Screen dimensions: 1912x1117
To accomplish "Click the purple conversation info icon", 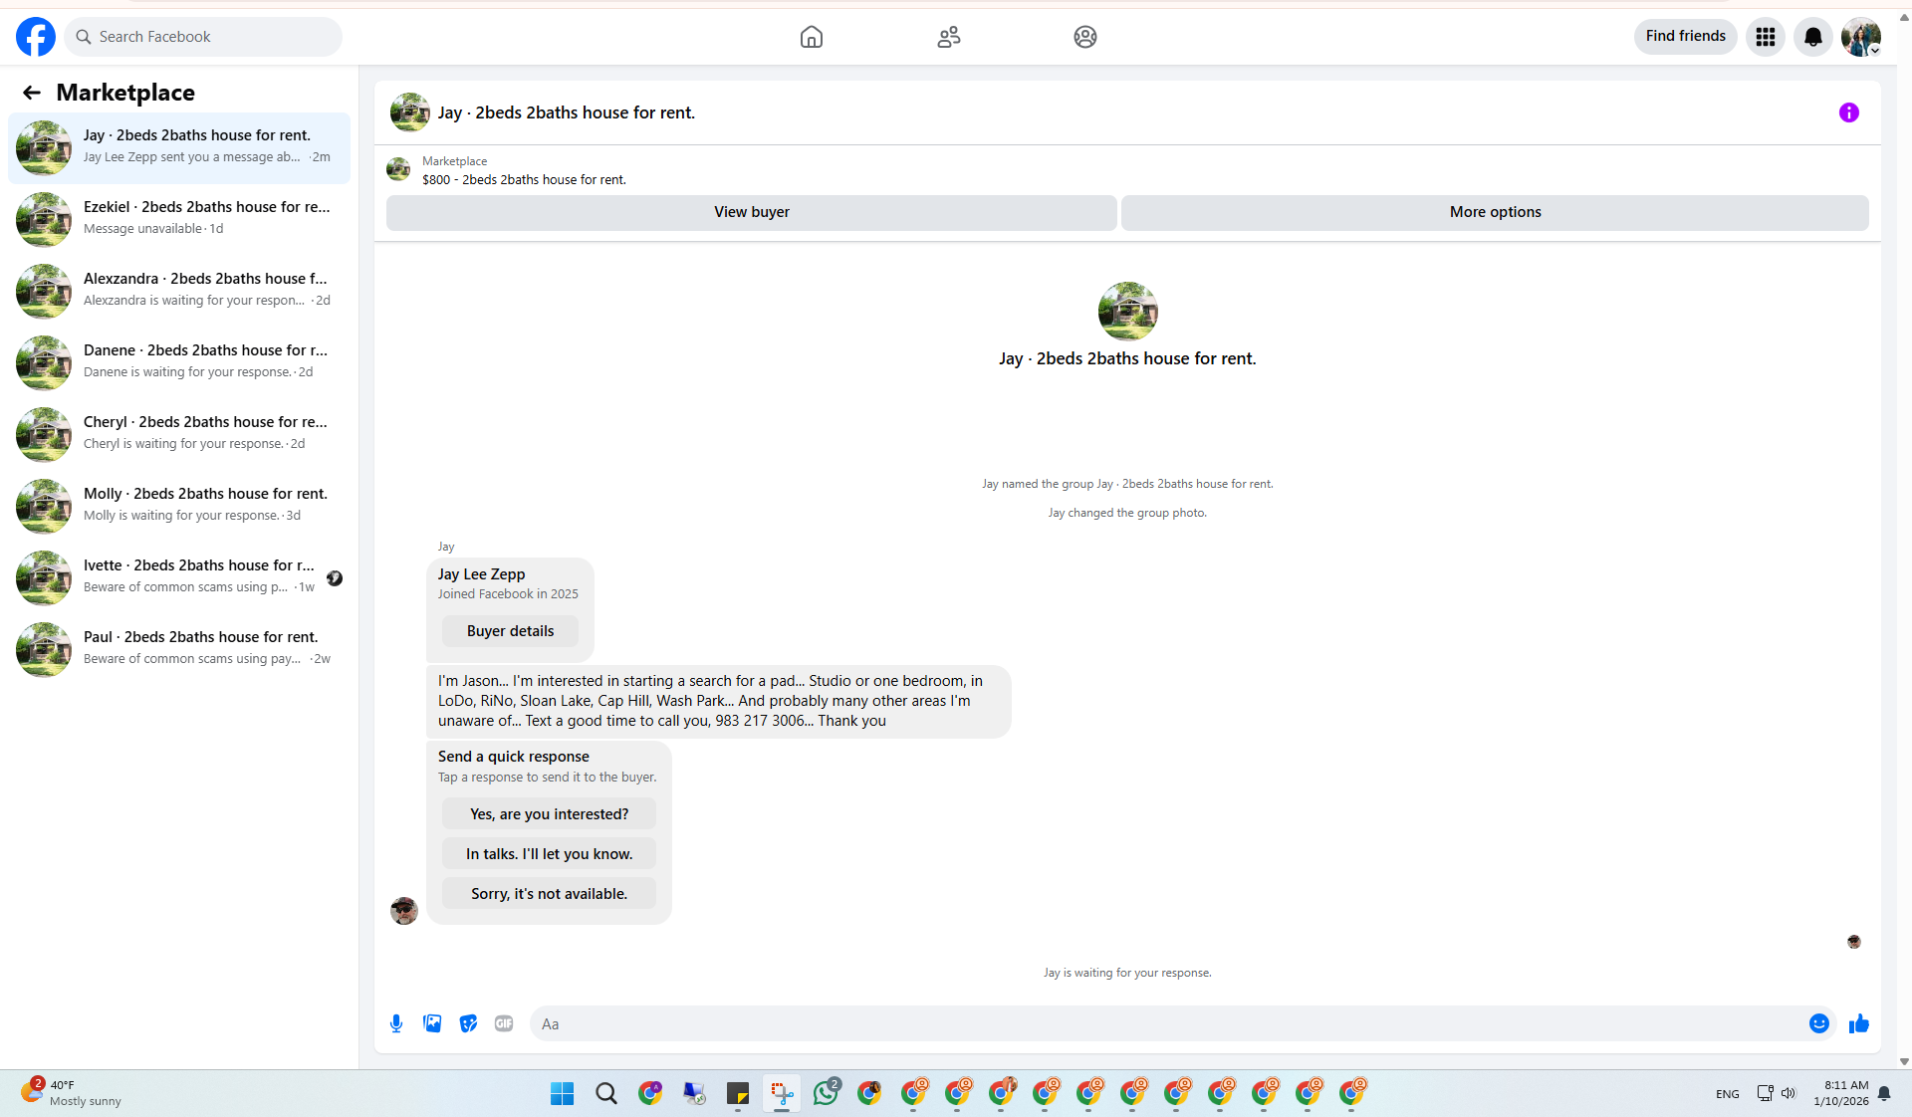I will click(1849, 112).
